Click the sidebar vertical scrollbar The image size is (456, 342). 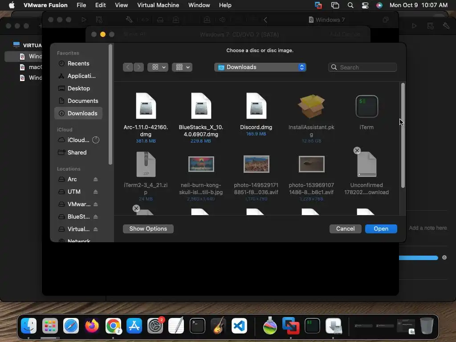[x=110, y=105]
